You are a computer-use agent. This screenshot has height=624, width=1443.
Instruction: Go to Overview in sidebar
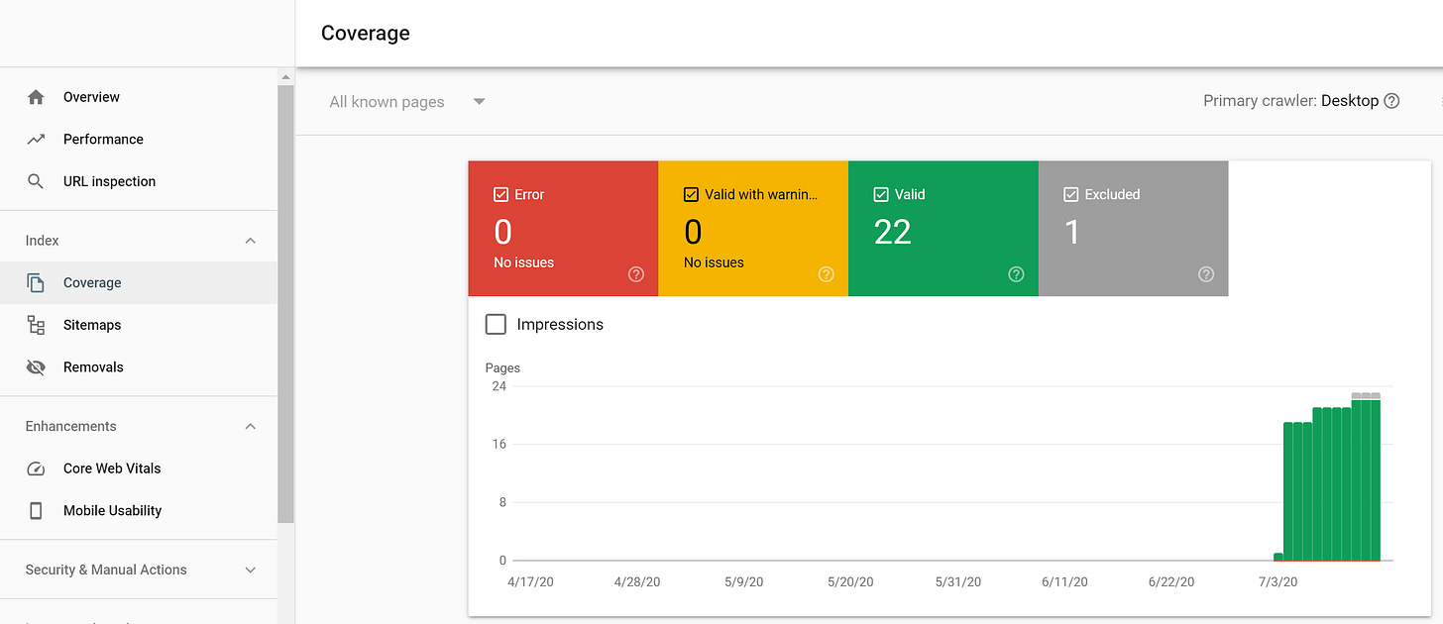coord(139,97)
